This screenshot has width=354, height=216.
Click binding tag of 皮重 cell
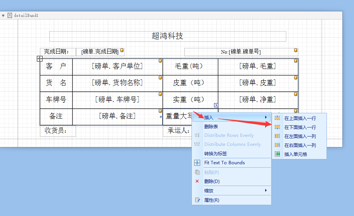(296, 78)
